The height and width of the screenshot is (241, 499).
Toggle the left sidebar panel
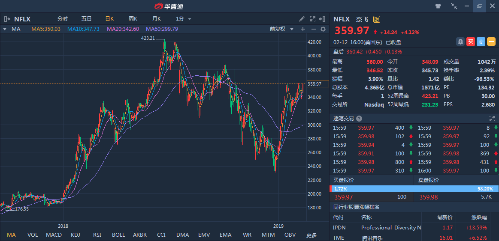pos(7,19)
